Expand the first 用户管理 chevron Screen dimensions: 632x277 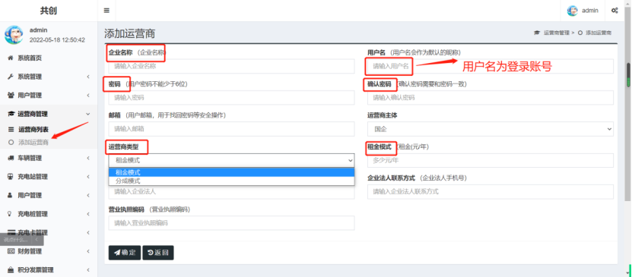tap(88, 96)
